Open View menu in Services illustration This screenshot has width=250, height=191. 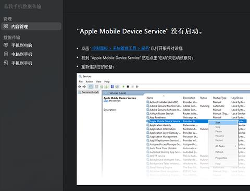[x=98, y=81]
